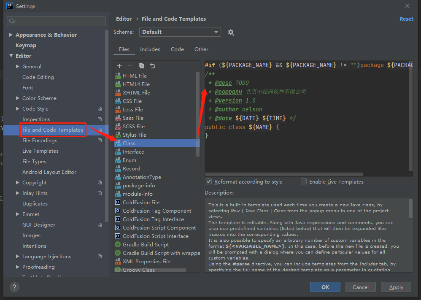Image resolution: width=421 pixels, height=300 pixels.
Task: Select the Interface template icon
Action: point(118,152)
